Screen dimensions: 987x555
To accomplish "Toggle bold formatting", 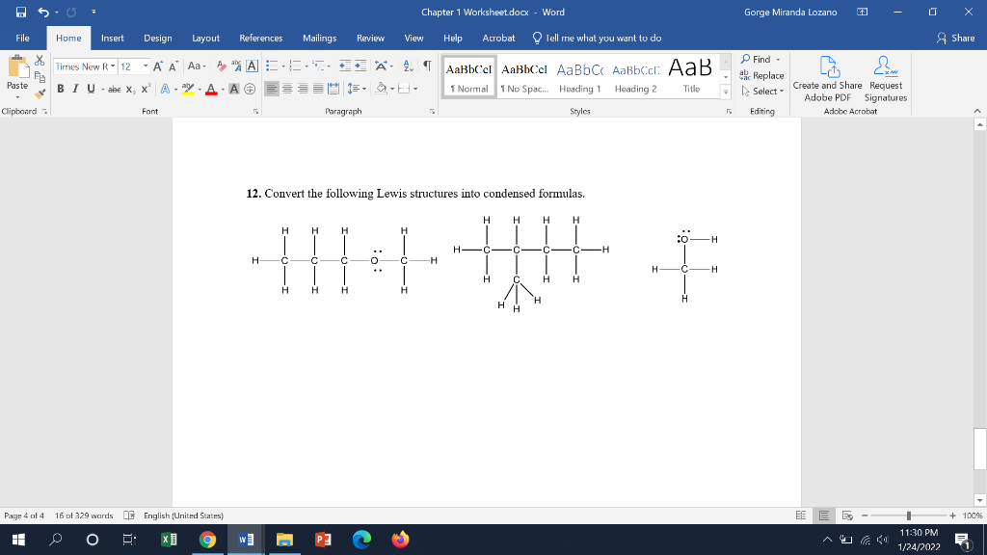I will click(60, 90).
